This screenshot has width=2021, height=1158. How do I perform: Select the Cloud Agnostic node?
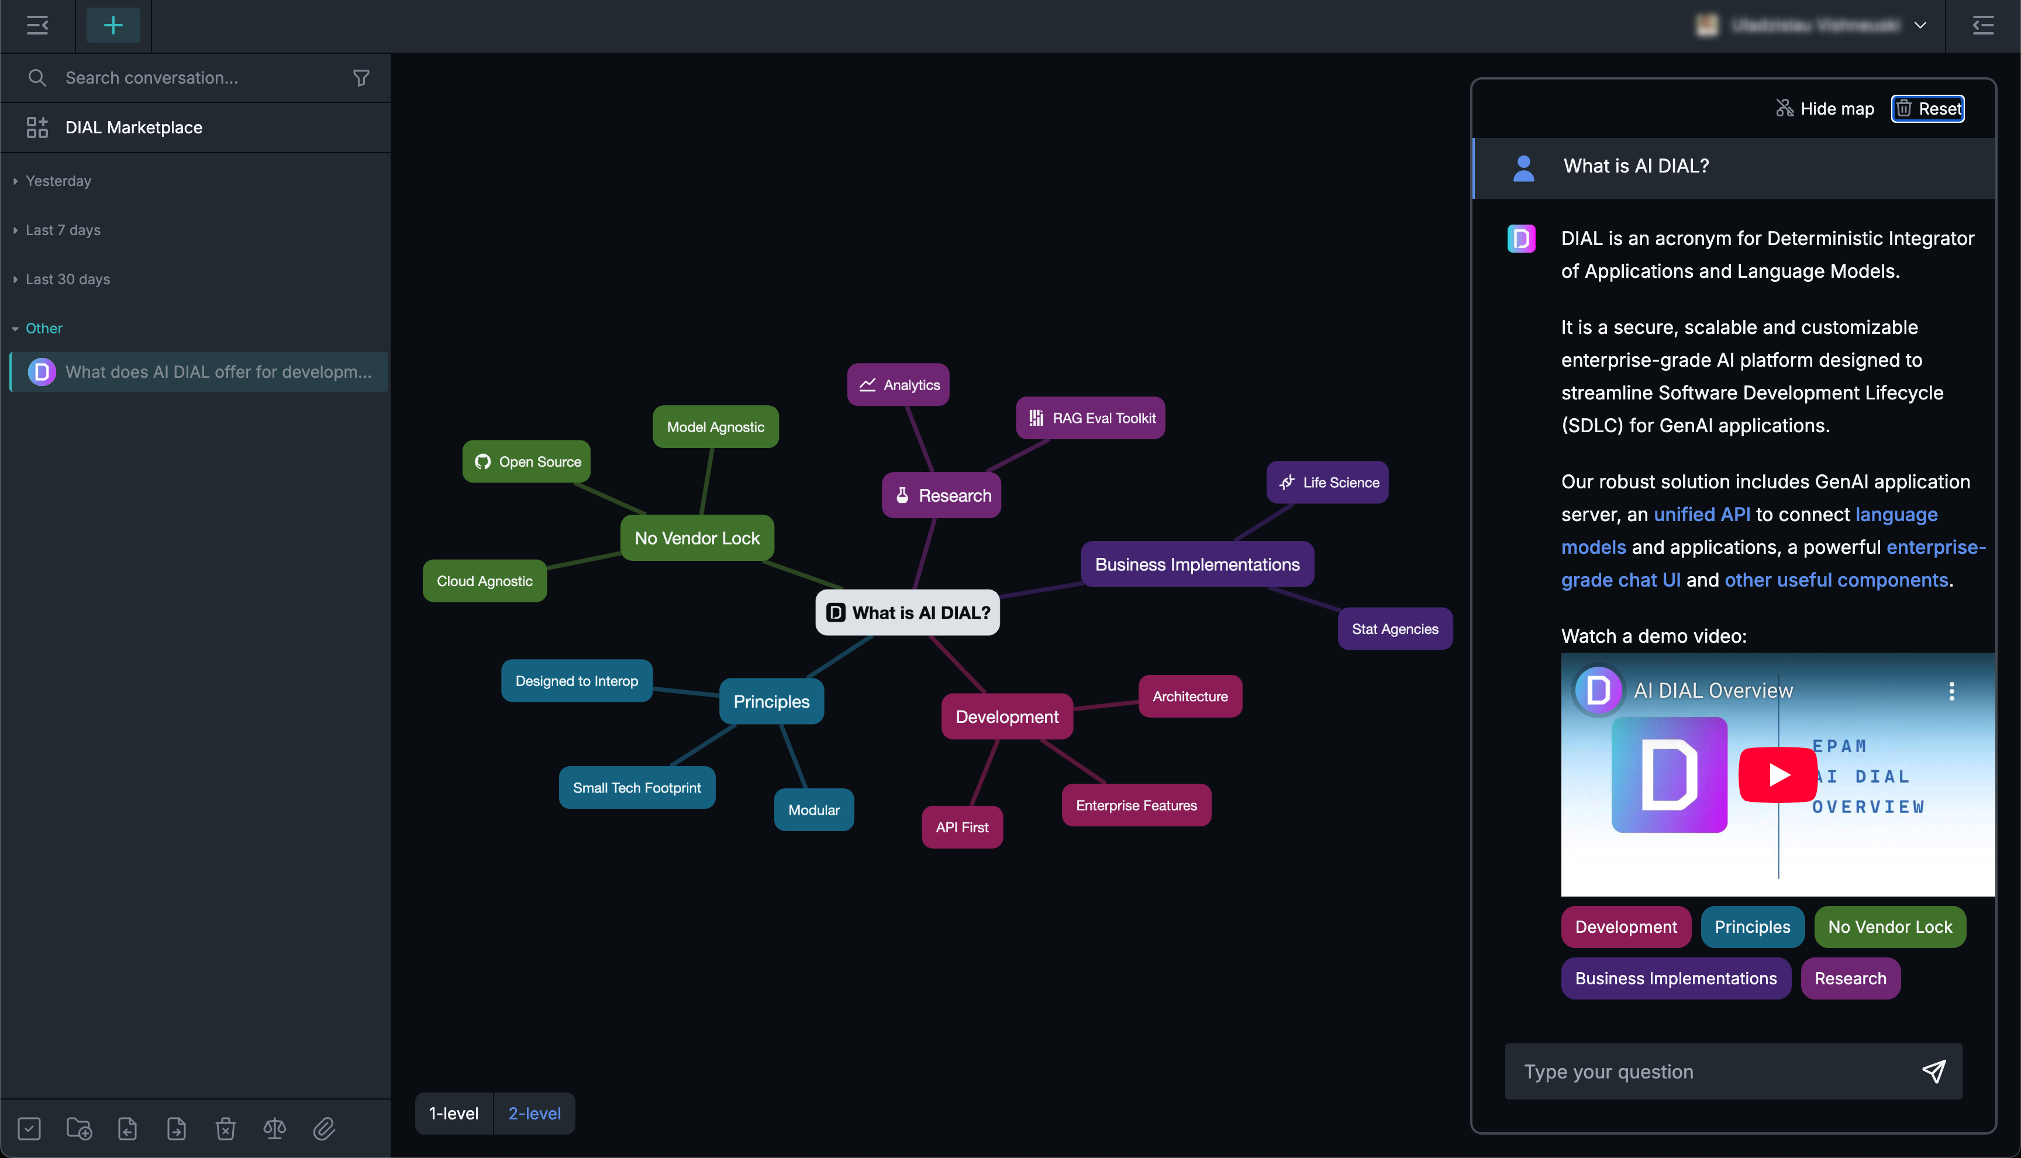point(484,581)
